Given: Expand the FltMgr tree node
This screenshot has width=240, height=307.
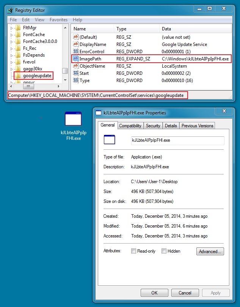Looking at the screenshot, I should click(x=11, y=28).
